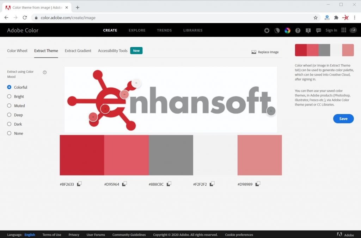
Task: Select the dark red #BF2633 swatch
Action: pos(82,155)
